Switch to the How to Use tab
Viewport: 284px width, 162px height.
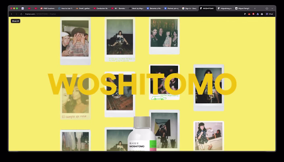pos(65,8)
